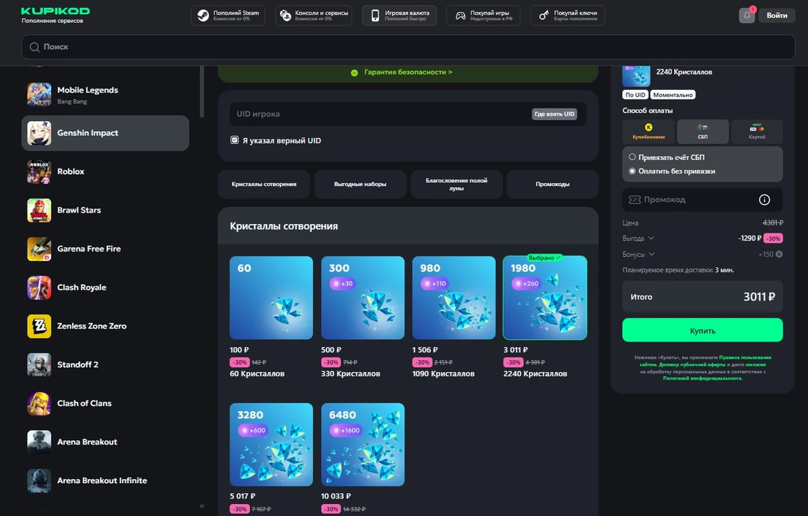Open the Промокоды tab
808x516 pixels.
(x=553, y=184)
